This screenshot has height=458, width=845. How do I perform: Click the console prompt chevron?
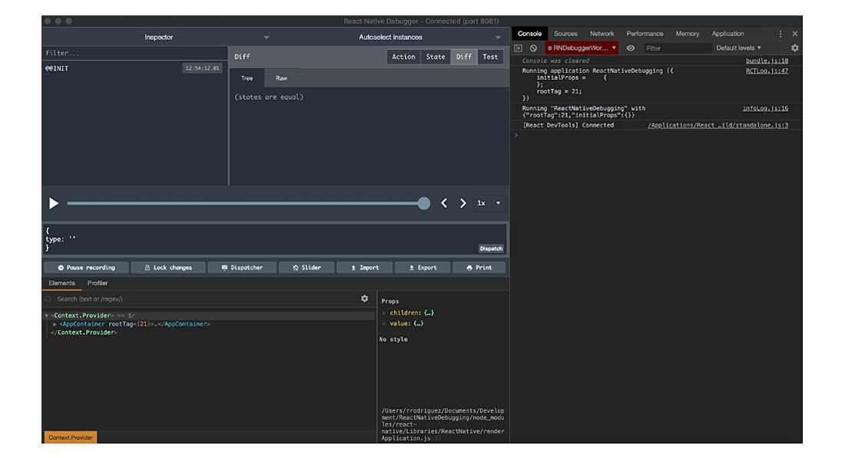[x=516, y=135]
